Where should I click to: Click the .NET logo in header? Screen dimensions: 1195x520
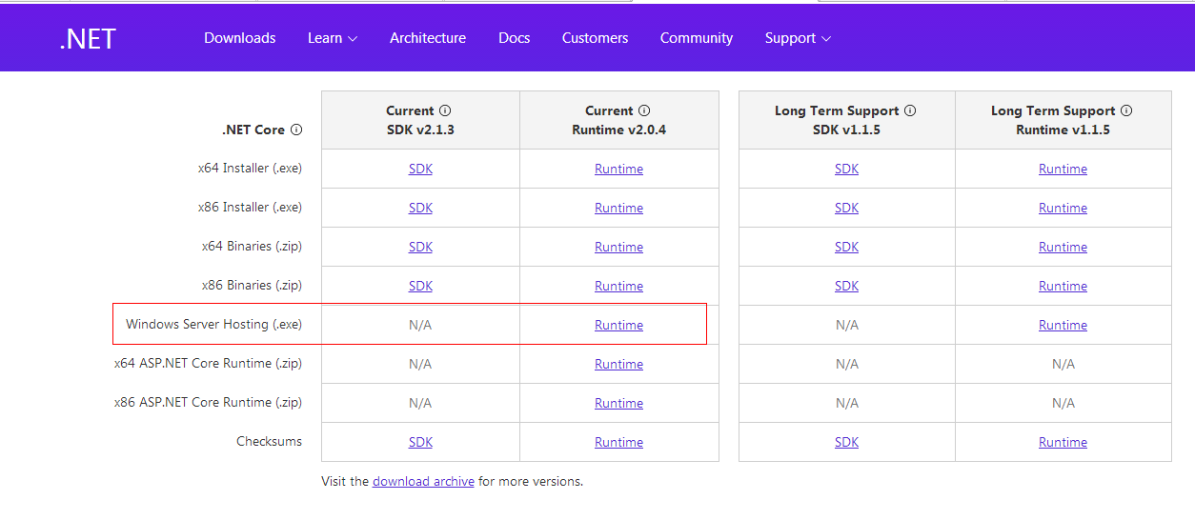point(88,38)
